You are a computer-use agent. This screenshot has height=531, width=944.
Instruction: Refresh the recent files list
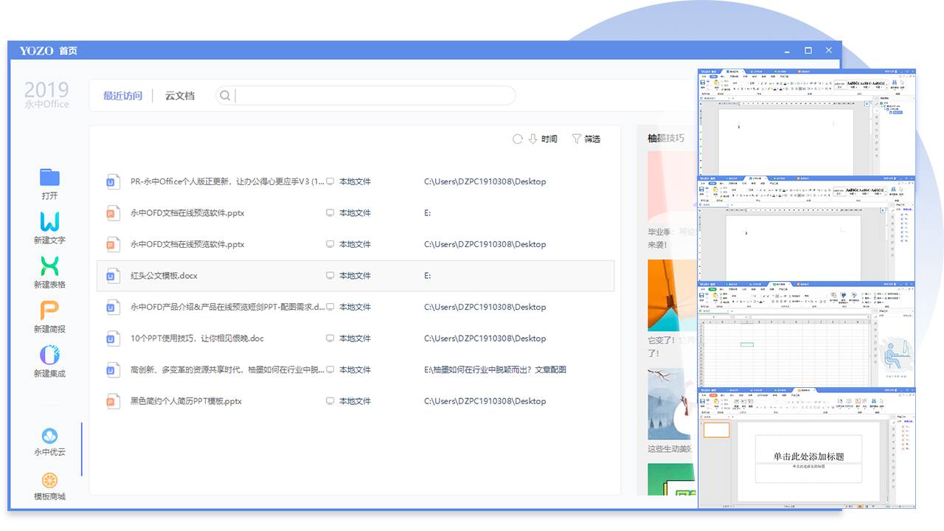[x=518, y=139]
